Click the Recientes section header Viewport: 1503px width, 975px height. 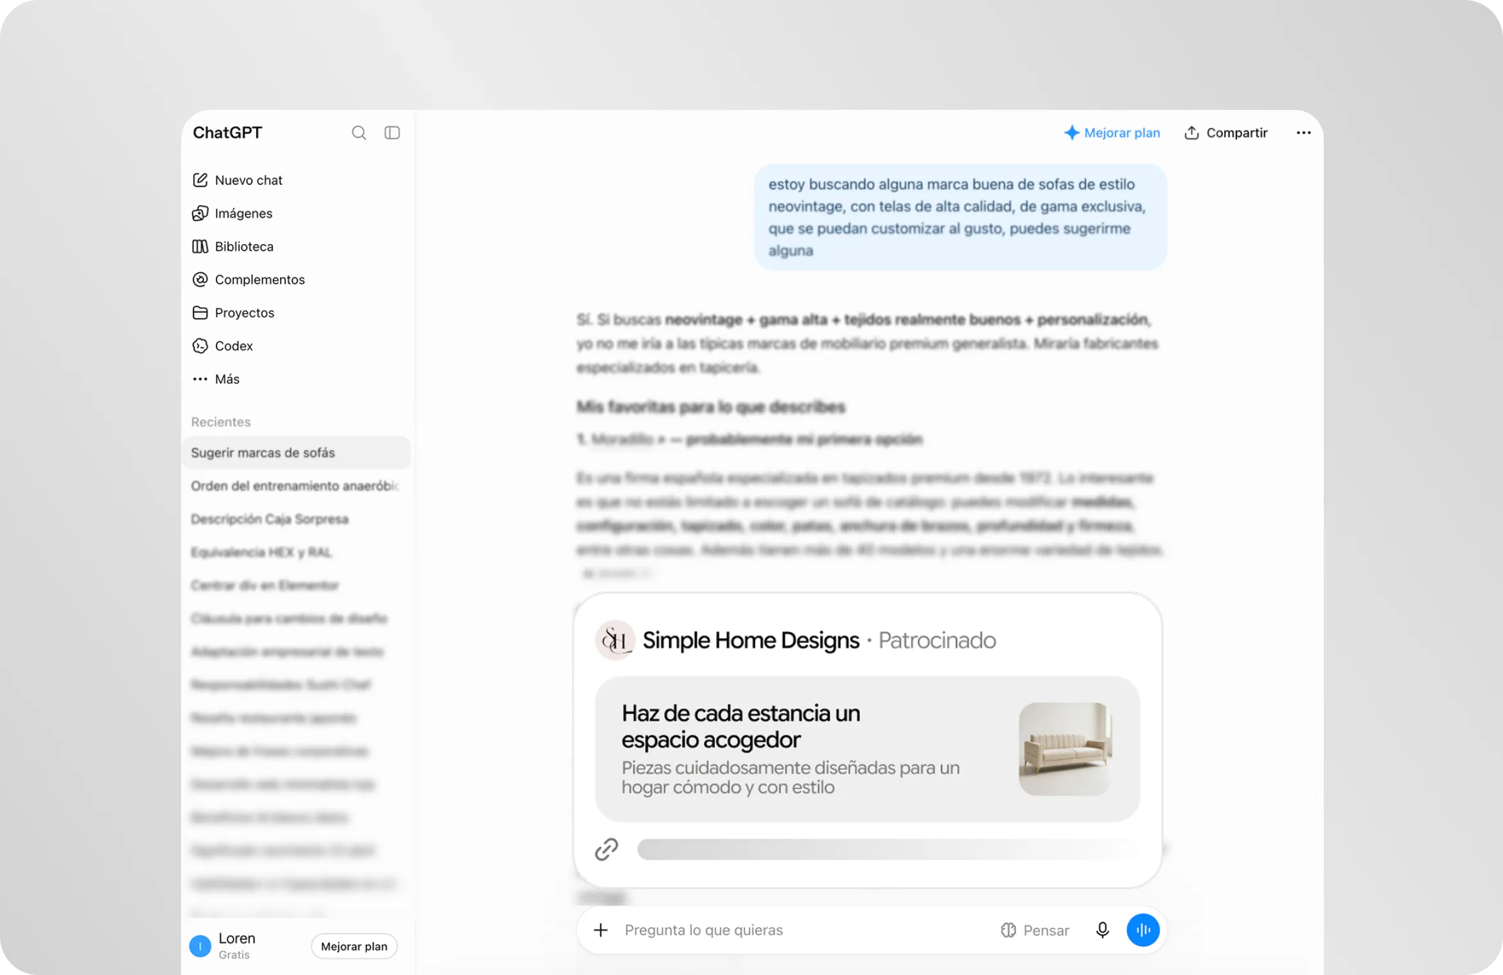tap(220, 422)
